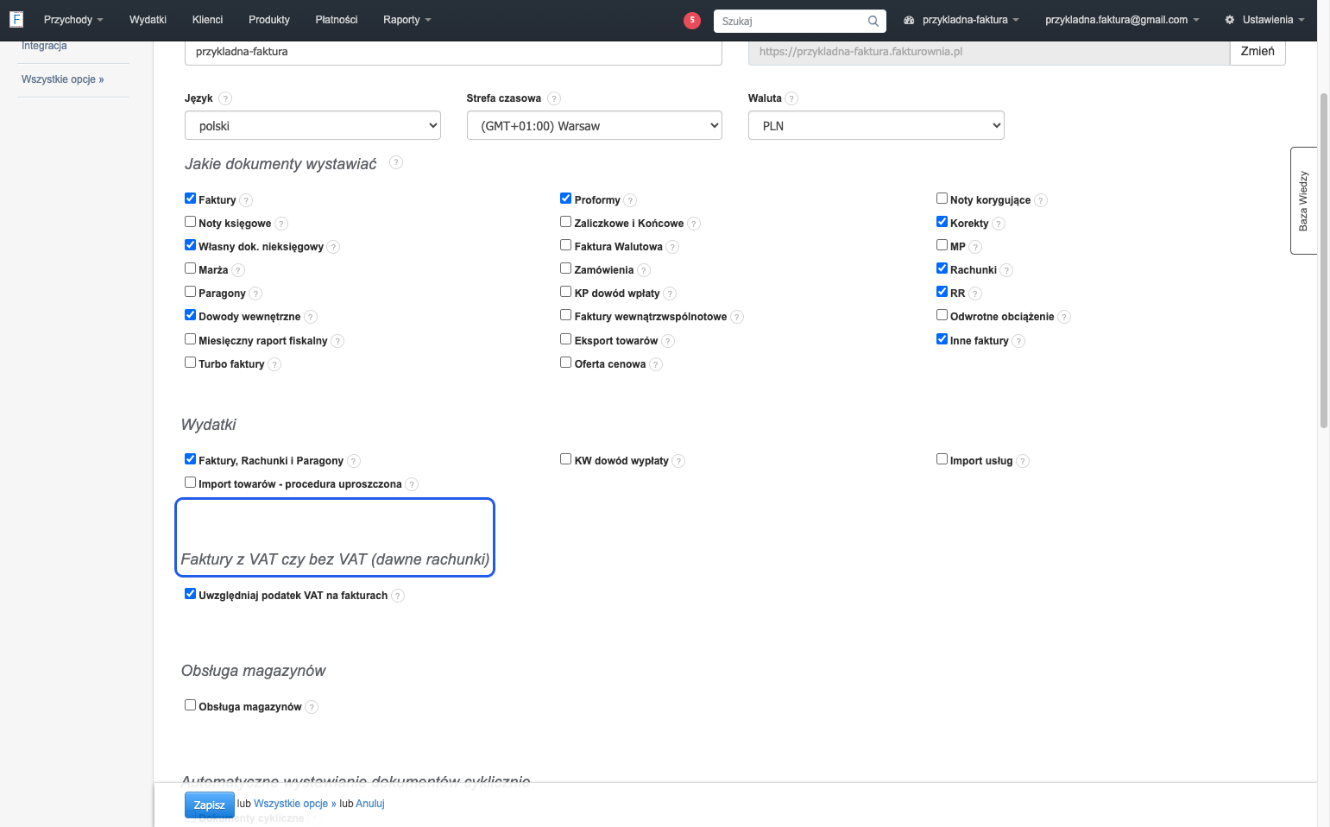Show help for Korekty option
Viewport: 1330px width, 827px height.
coord(999,224)
